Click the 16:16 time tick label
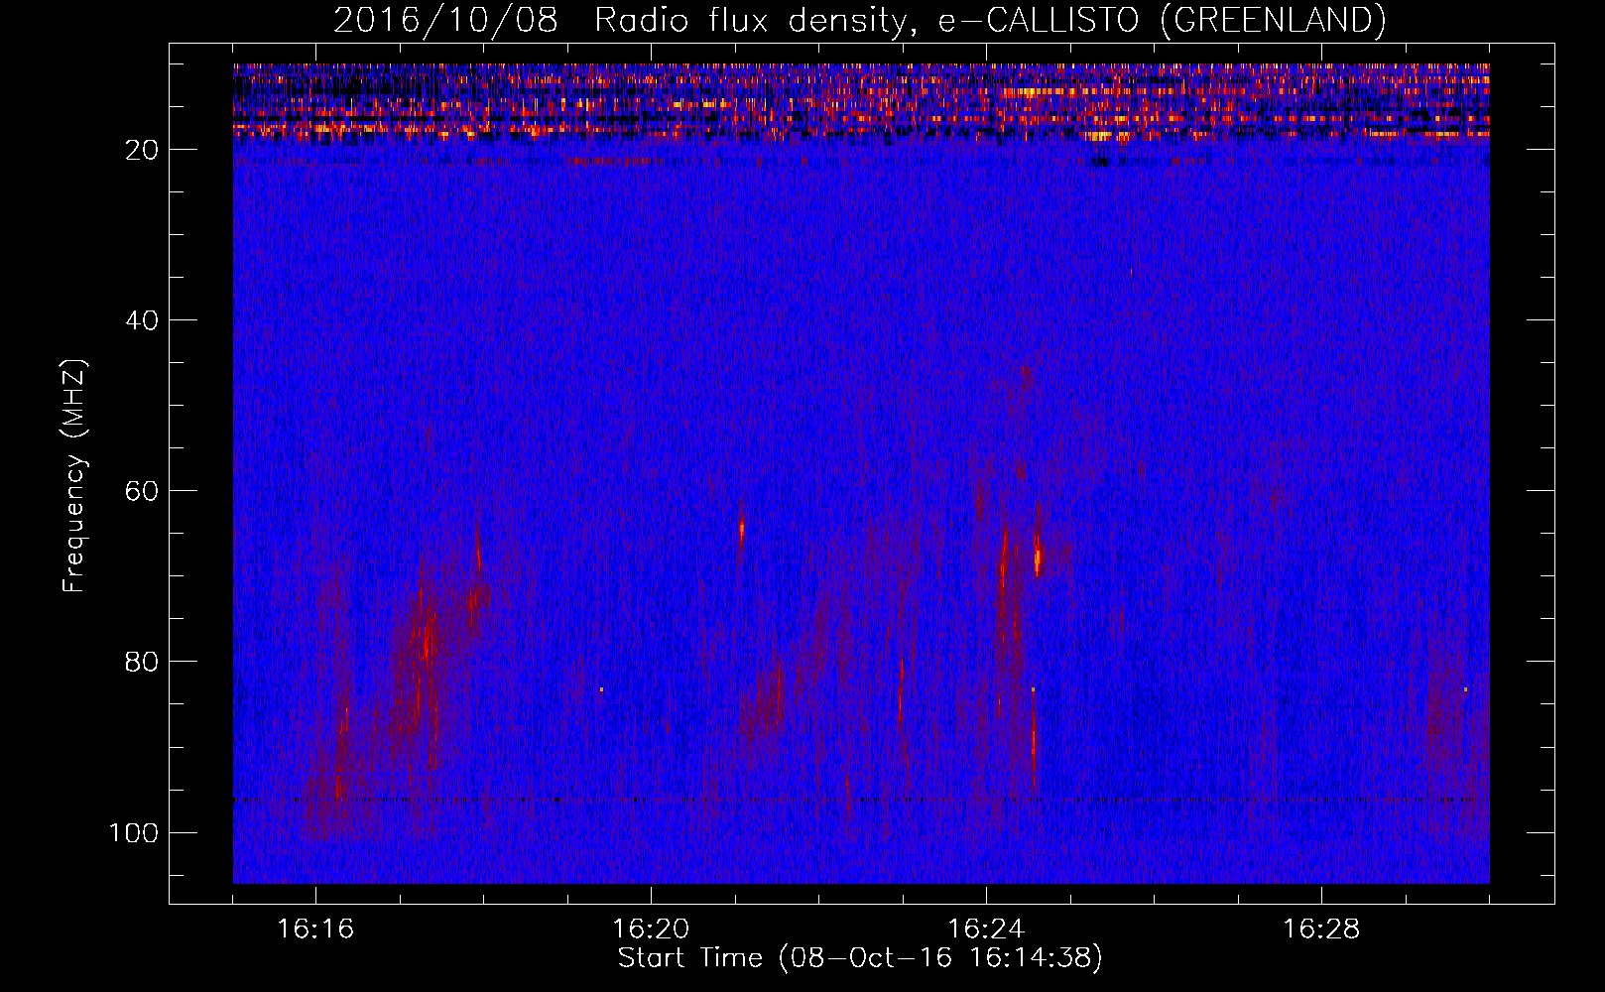 315,930
